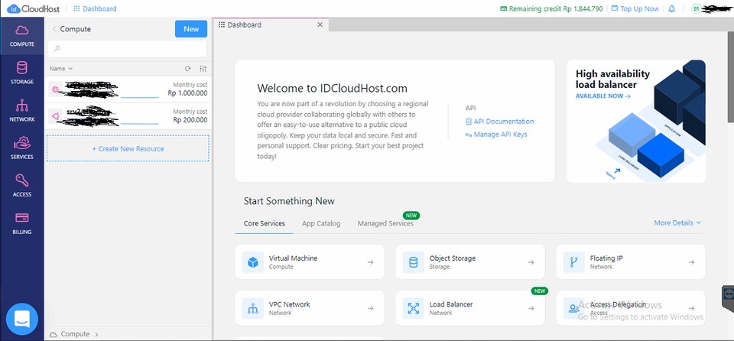Click the Object Storage cylinder icon
The image size is (734, 341).
(414, 261)
